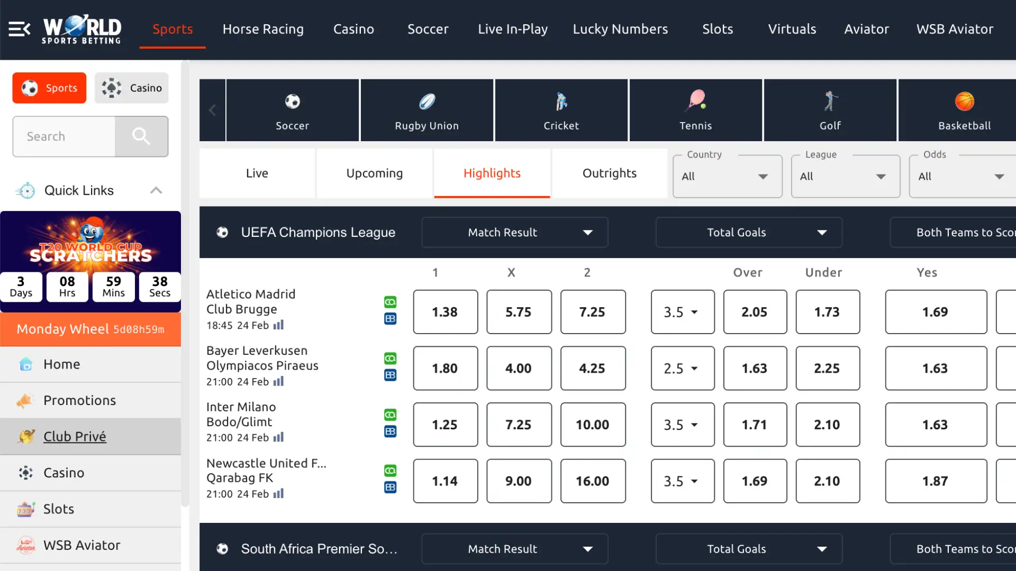Change goal line 3.5 for Inter Milano match

[x=683, y=425]
